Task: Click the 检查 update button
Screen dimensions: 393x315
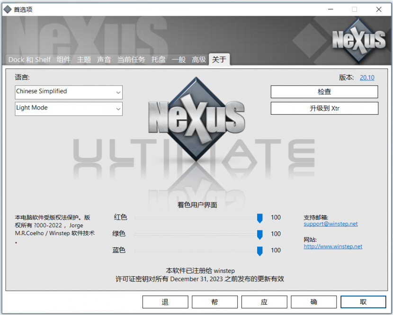Action: tap(324, 92)
